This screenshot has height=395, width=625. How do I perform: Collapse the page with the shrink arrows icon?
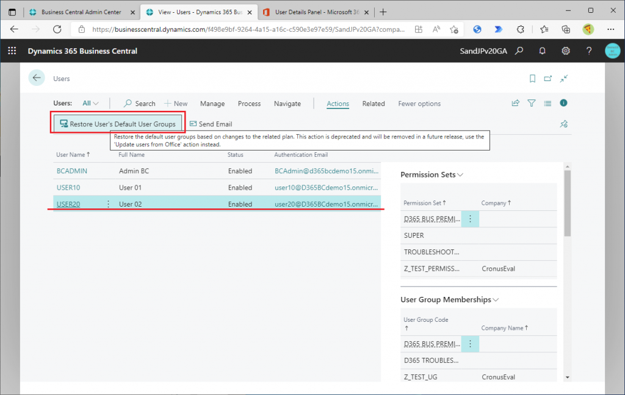pos(563,79)
